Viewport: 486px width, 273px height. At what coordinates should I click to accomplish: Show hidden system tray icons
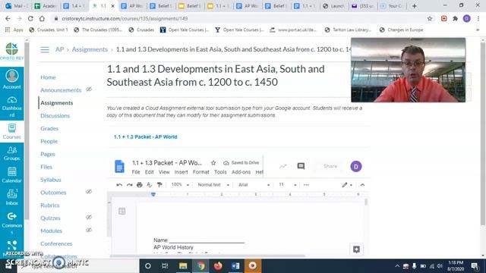pyautogui.click(x=397, y=266)
